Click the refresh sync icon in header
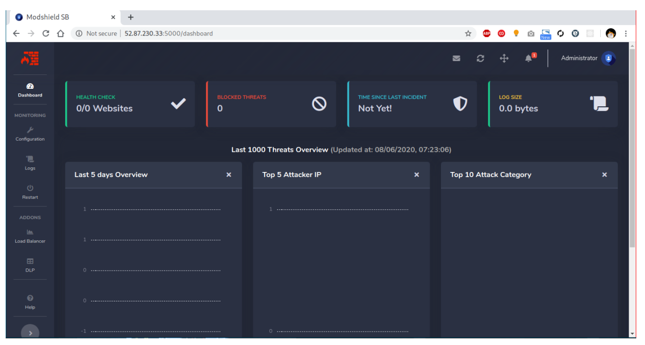The image size is (645, 345). [x=480, y=59]
